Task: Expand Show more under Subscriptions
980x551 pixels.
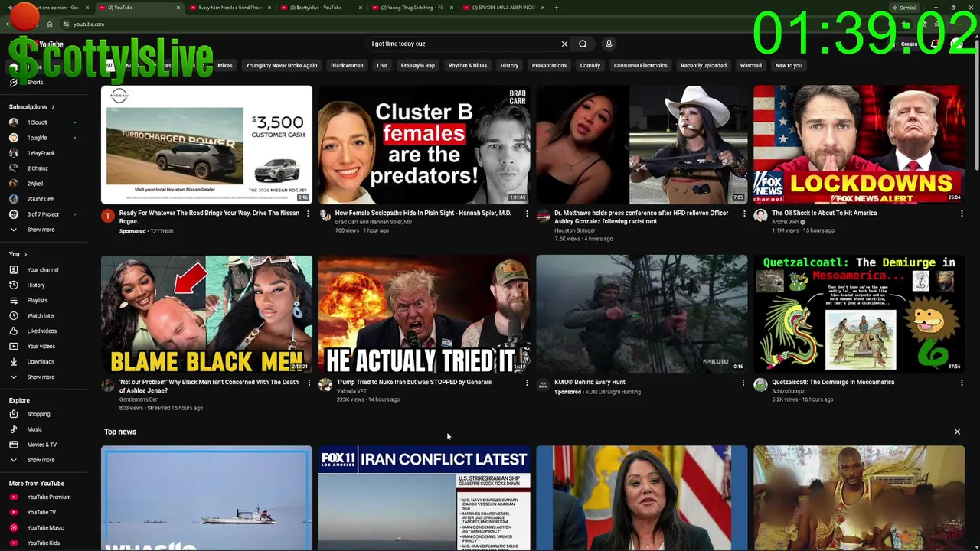Action: [x=41, y=230]
